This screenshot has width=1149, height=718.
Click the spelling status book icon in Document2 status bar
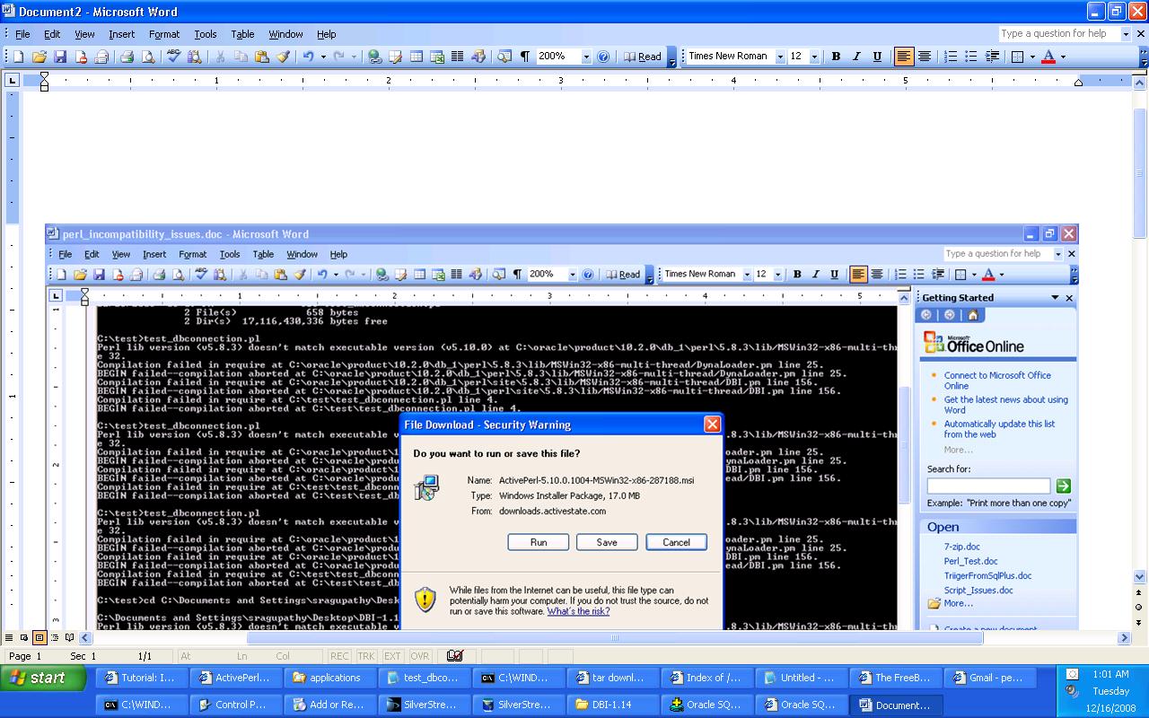click(x=455, y=656)
